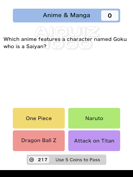
Task: Select the Attack on Titan answer
Action: click(94, 141)
